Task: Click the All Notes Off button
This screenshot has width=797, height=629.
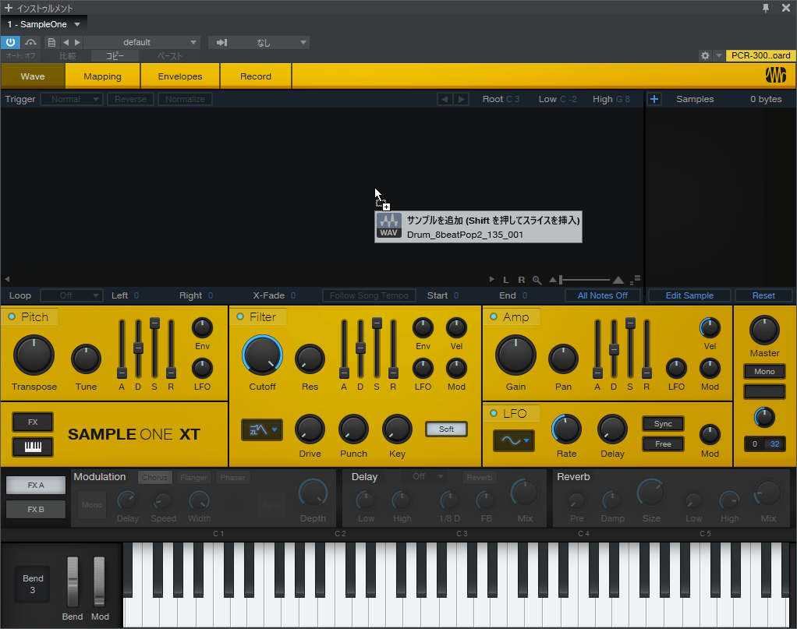Action: pos(602,295)
